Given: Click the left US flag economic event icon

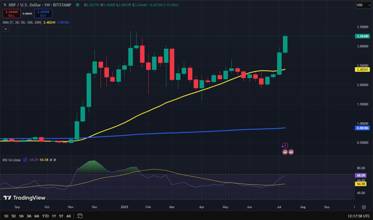Looking at the screenshot, I should (285, 152).
